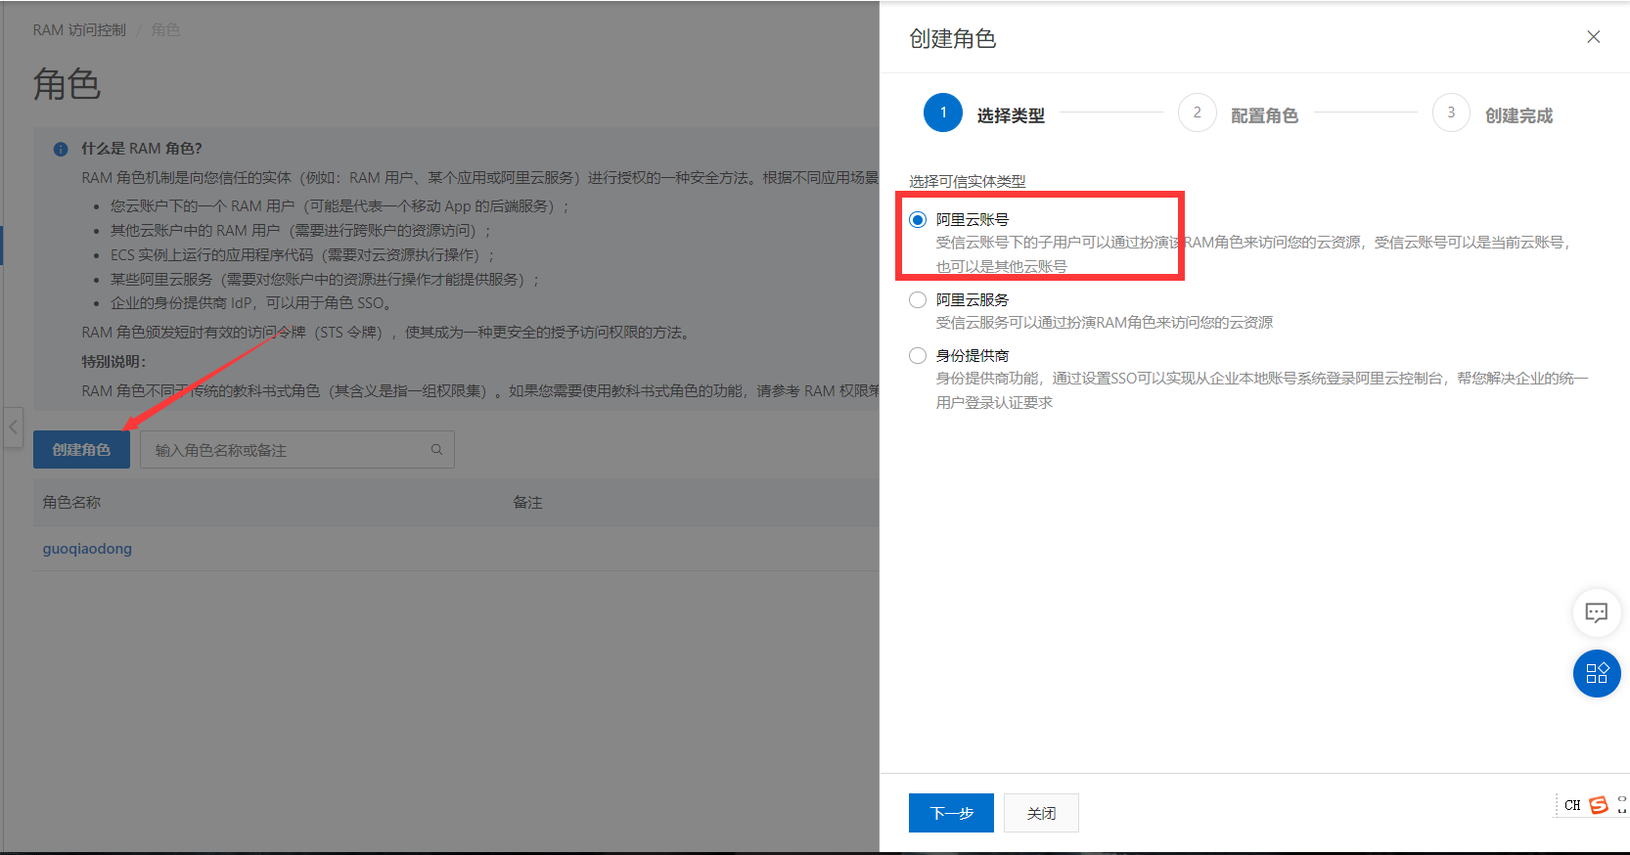Open the feedback chat bubble icon
The height and width of the screenshot is (855, 1630).
click(x=1597, y=613)
